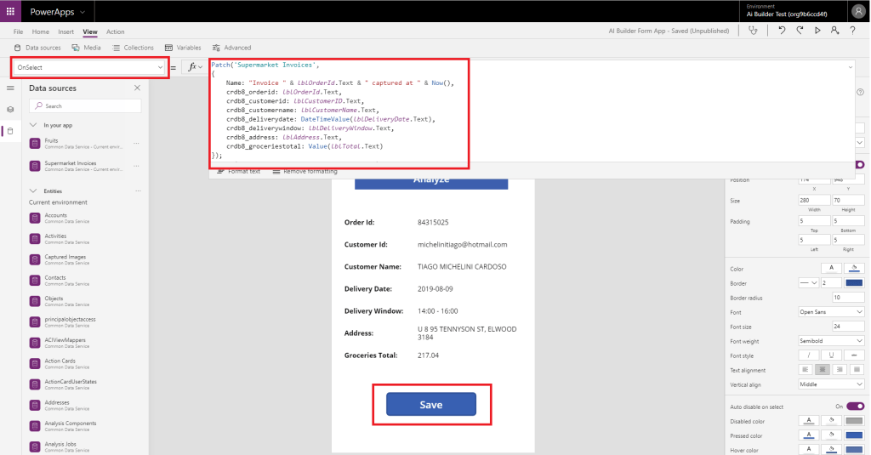Toggle italic font style

point(807,355)
